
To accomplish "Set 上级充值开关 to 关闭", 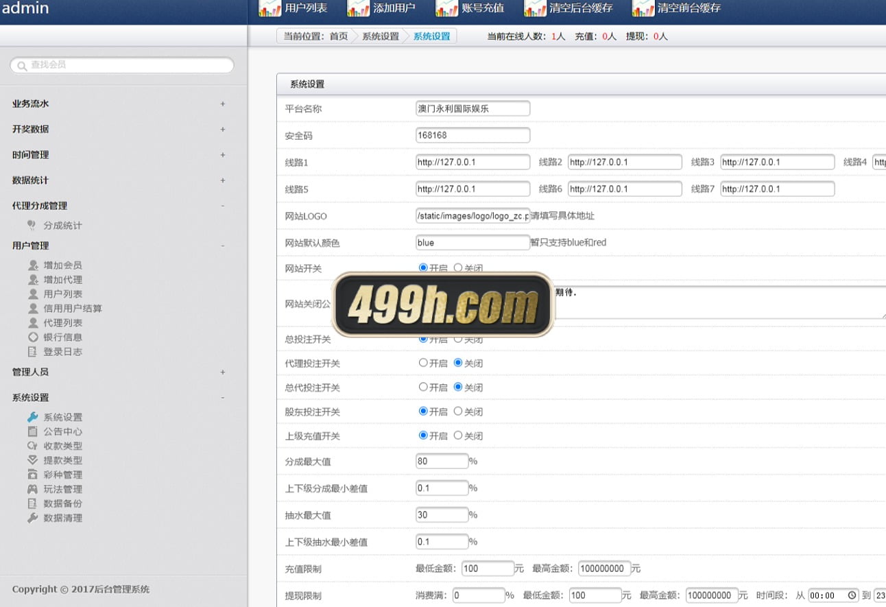I will 458,436.
